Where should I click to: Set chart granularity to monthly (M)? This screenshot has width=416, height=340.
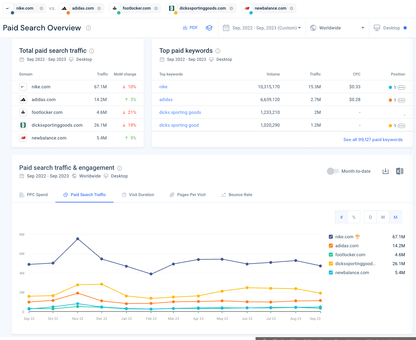[x=396, y=217]
